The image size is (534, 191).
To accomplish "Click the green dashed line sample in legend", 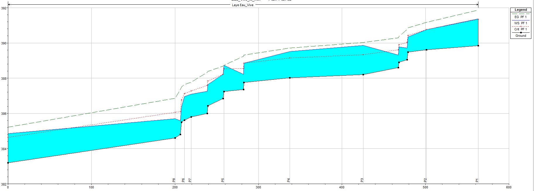I will coord(521,14).
